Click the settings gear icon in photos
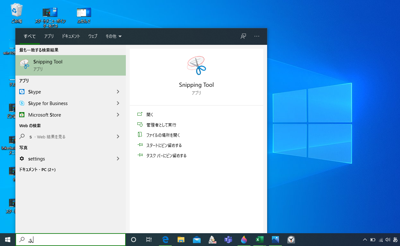The height and width of the screenshot is (246, 400). point(22,159)
